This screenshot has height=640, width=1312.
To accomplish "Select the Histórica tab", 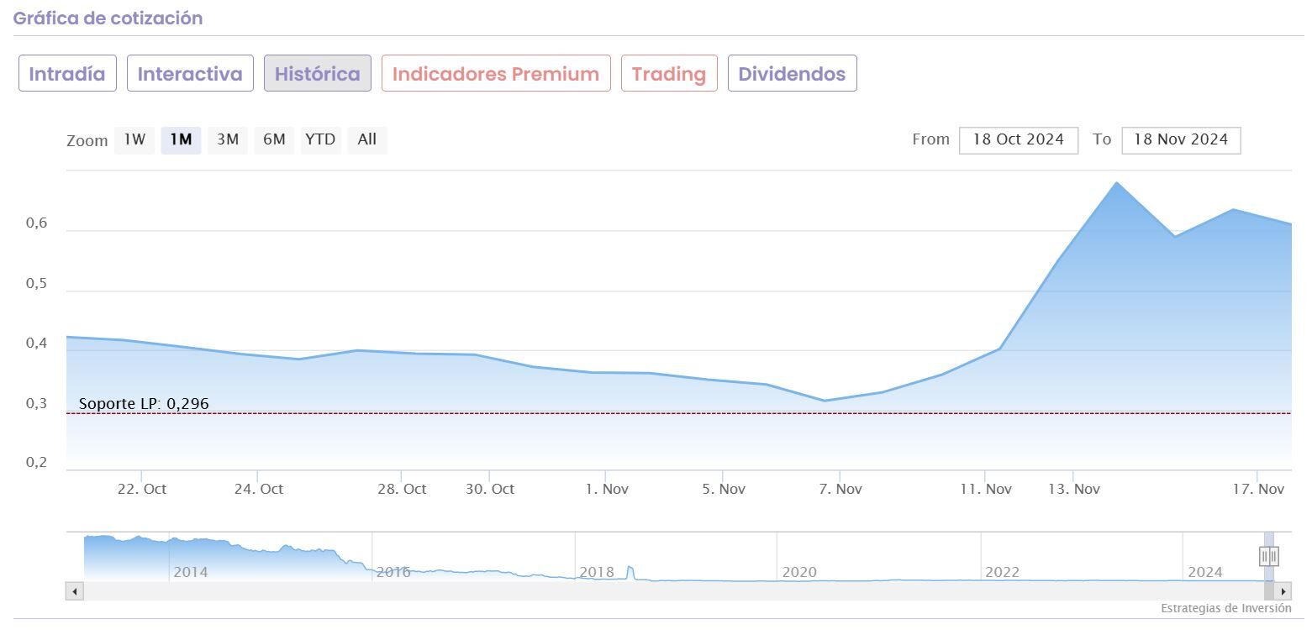I will tap(317, 74).
